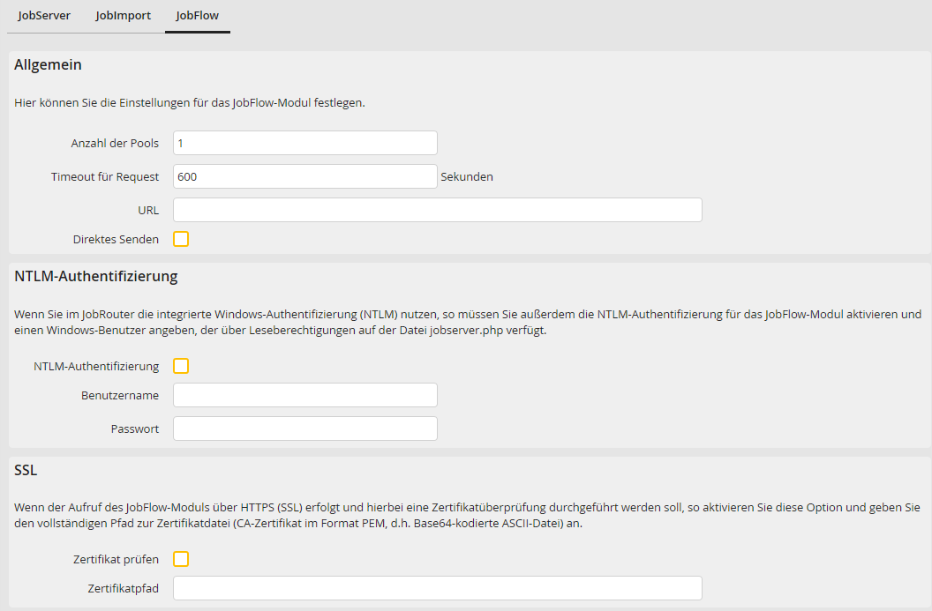
Task: Click the bold NTLM-Authentifizierung section heading
Action: coord(96,276)
